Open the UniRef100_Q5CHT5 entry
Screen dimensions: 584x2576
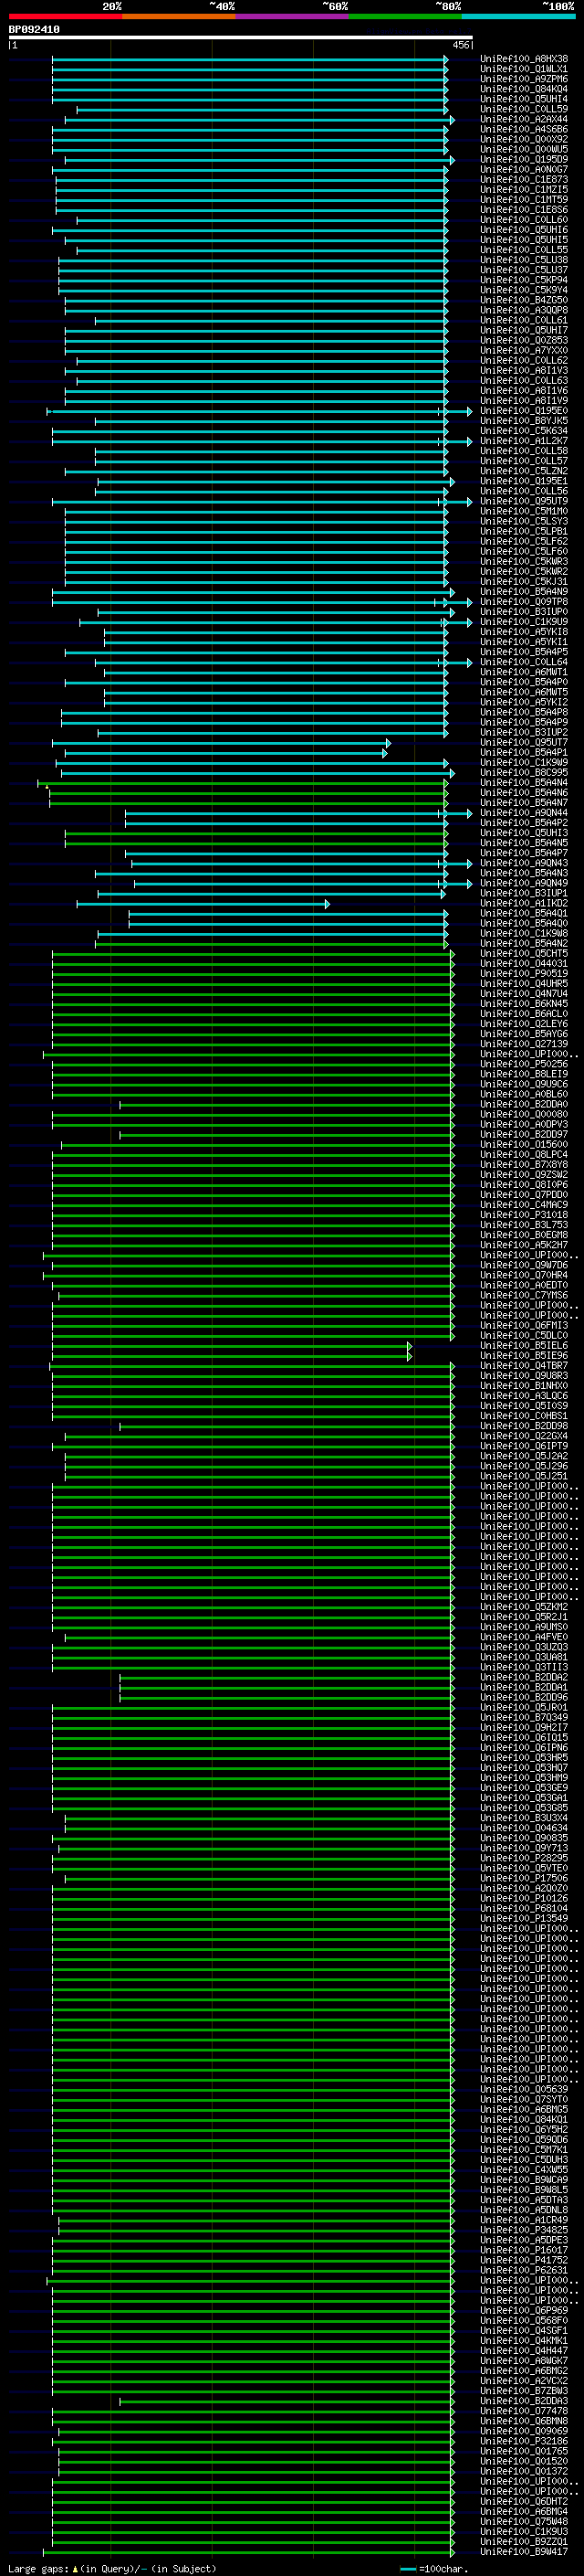coord(524,954)
